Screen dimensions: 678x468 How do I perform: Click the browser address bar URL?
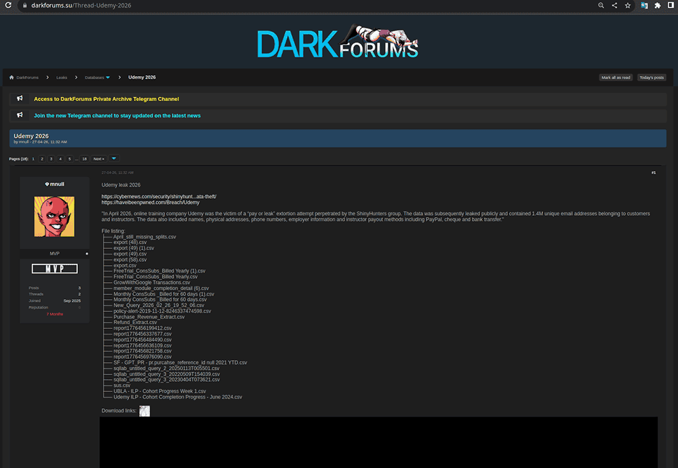(81, 5)
